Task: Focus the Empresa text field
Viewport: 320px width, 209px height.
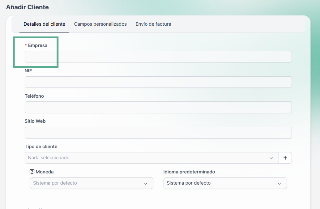Action: [x=158, y=57]
